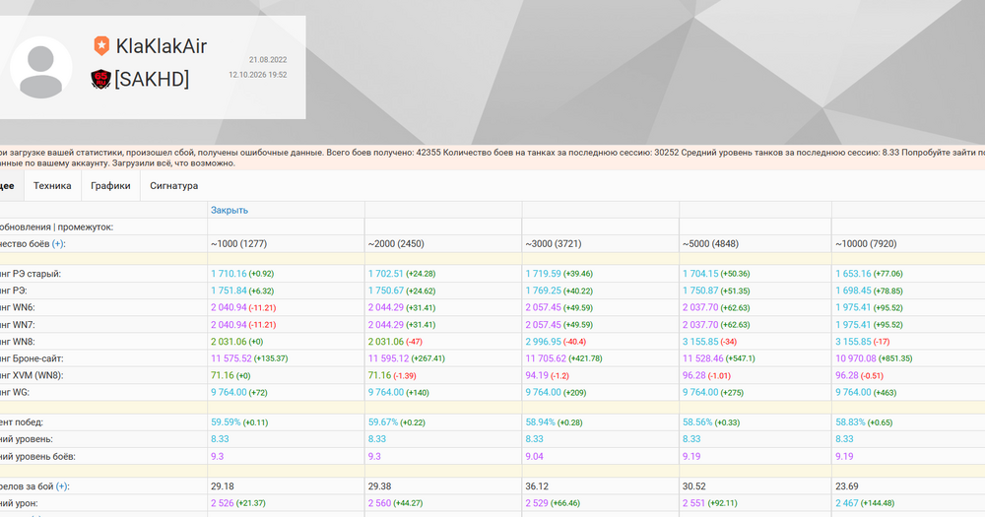985x517 pixels.
Task: Click the value 1 702.51 rating
Action: pyautogui.click(x=386, y=274)
